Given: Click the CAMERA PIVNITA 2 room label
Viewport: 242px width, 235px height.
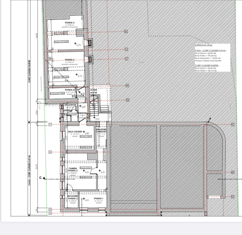Looking at the screenshot, I should 72,169.
